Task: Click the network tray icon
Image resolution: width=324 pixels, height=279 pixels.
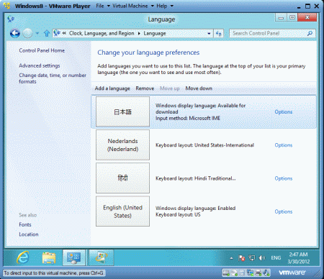Action: click(252, 257)
